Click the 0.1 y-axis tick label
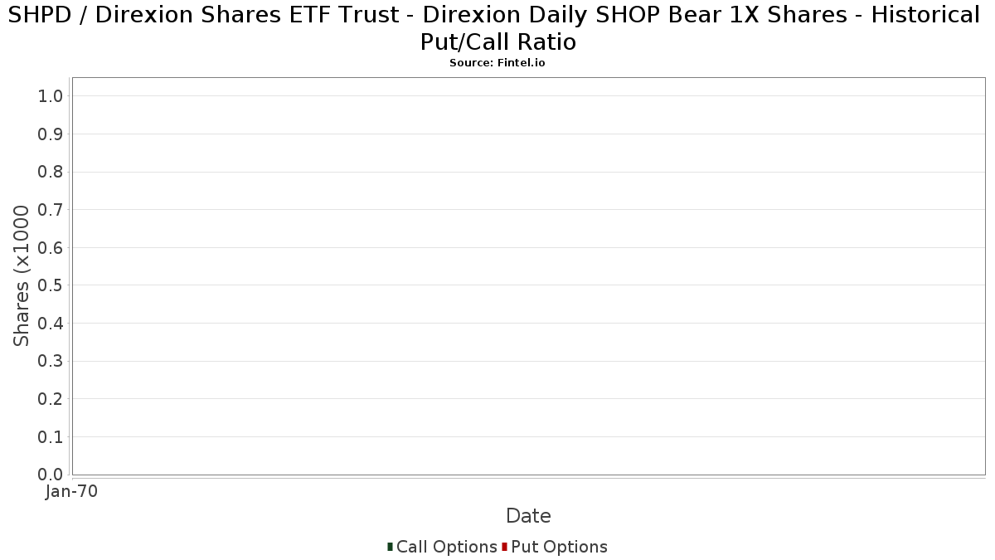Image resolution: width=995 pixels, height=560 pixels. click(x=51, y=437)
